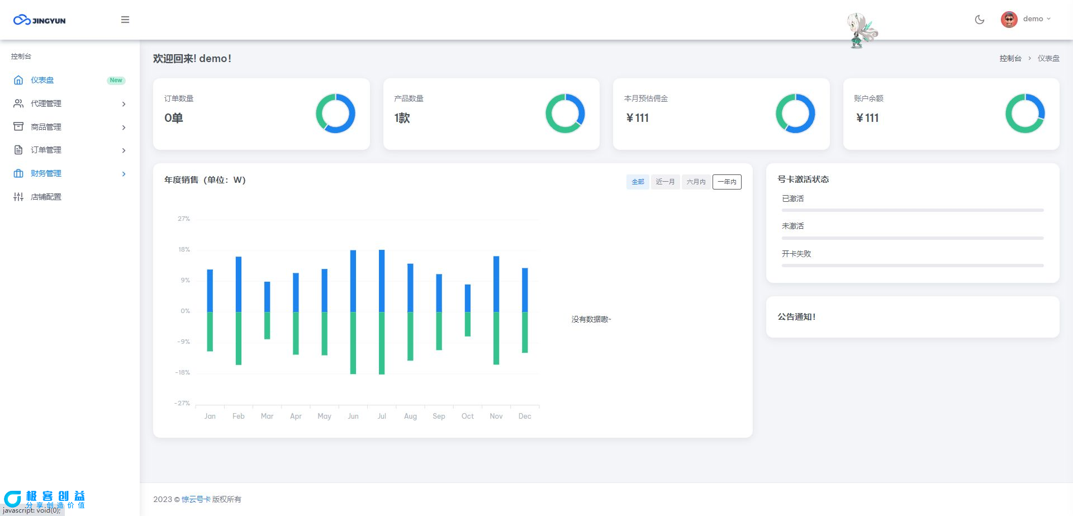Image resolution: width=1073 pixels, height=516 pixels.
Task: Click the 惊云号卡 footer link
Action: click(196, 499)
